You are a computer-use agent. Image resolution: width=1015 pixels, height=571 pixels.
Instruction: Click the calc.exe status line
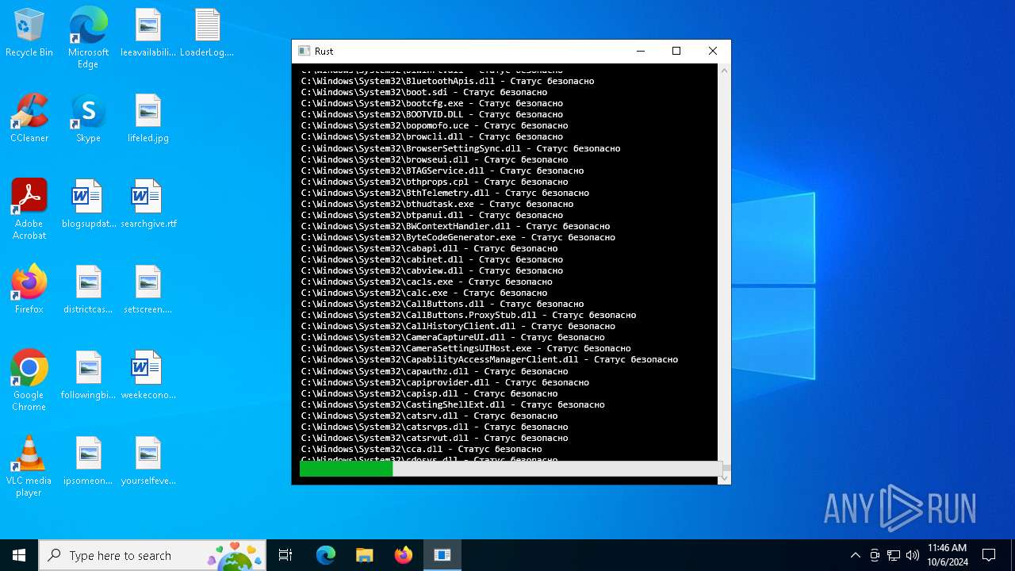pyautogui.click(x=423, y=293)
